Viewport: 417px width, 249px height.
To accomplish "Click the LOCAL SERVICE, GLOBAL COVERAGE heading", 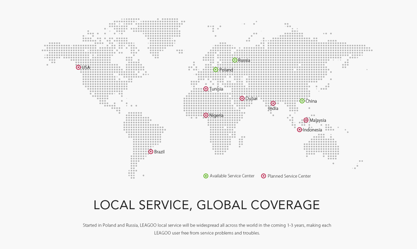I will (x=206, y=205).
